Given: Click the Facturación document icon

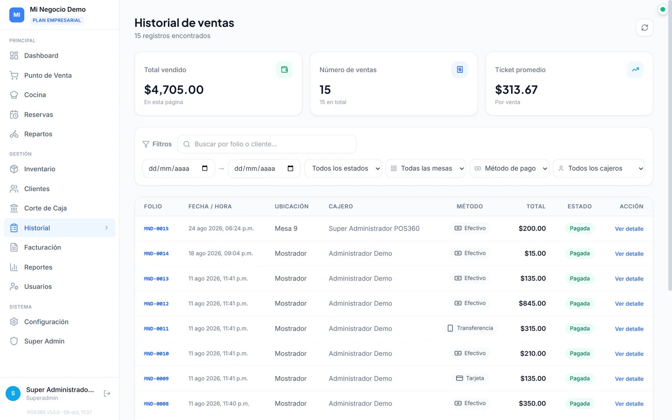Looking at the screenshot, I should (14, 247).
